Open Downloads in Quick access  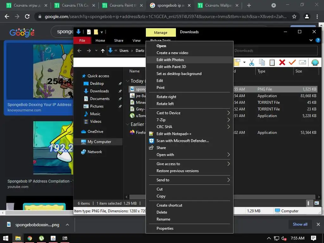(x=99, y=91)
